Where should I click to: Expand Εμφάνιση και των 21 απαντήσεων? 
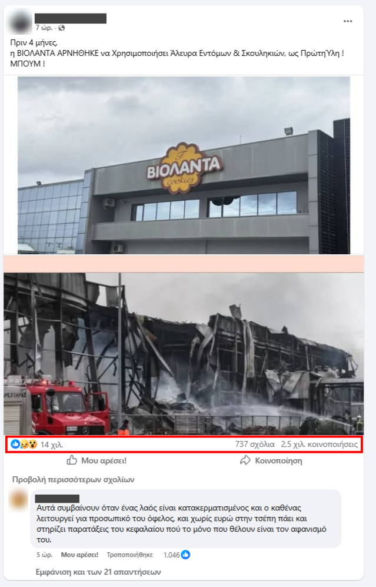point(98,572)
